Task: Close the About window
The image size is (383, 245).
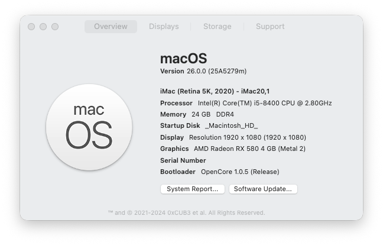Action: tap(31, 27)
